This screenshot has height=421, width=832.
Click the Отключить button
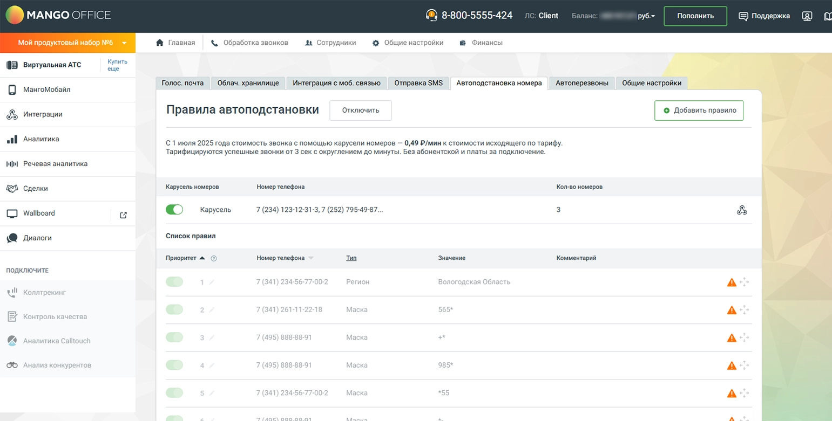click(x=360, y=111)
